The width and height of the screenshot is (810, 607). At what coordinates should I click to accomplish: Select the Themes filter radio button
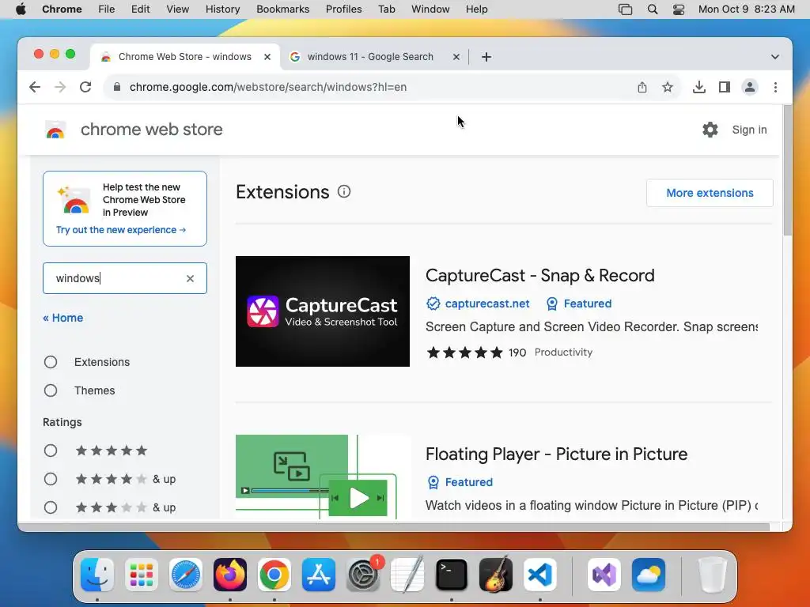pos(51,390)
